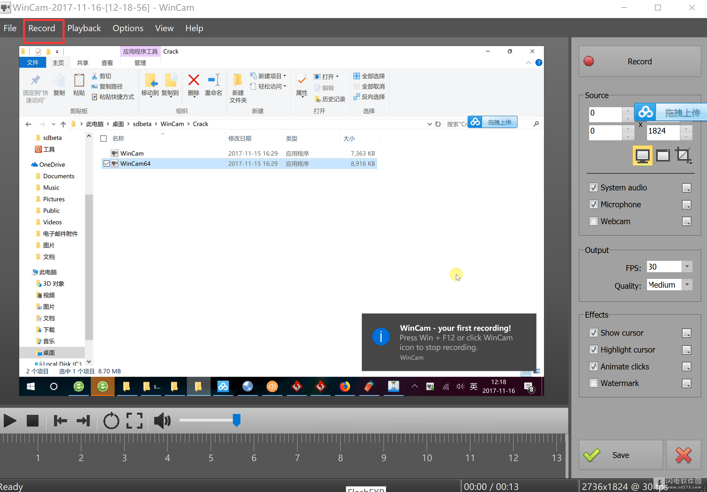Viewport: 707px width, 492px height.
Task: Open Webcam settings button
Action: (687, 222)
